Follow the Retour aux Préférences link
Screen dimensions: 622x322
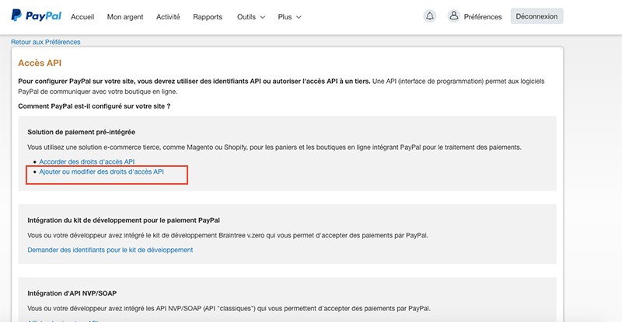tap(46, 42)
